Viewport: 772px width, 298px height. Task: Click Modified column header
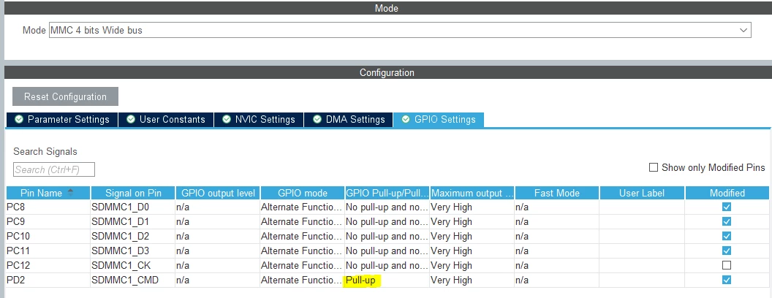pos(727,193)
